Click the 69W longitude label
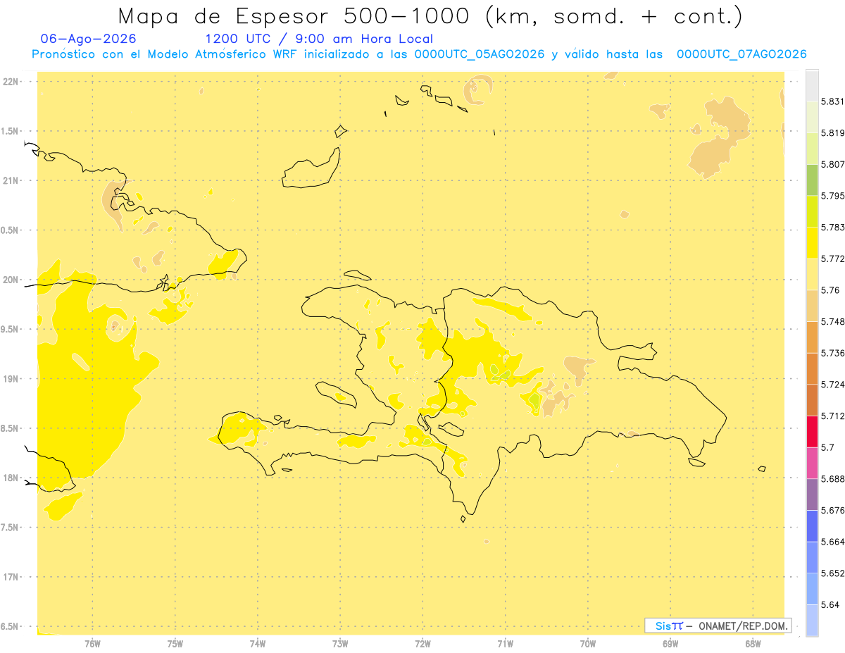Viewport: 845px width, 653px height. 670,643
